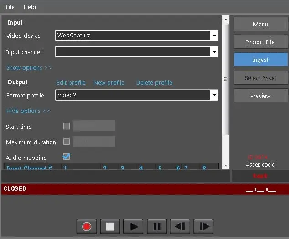Open the Help menu
The height and width of the screenshot is (239, 289).
(x=30, y=7)
